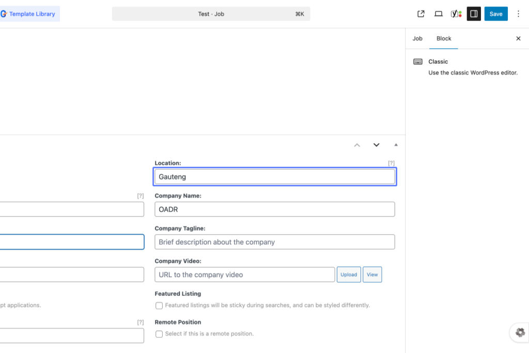
Task: Upload a company video
Action: tap(349, 274)
